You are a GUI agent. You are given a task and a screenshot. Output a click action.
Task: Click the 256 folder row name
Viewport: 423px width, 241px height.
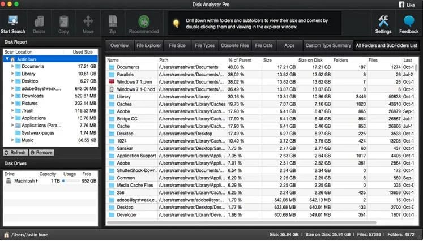click(121, 193)
